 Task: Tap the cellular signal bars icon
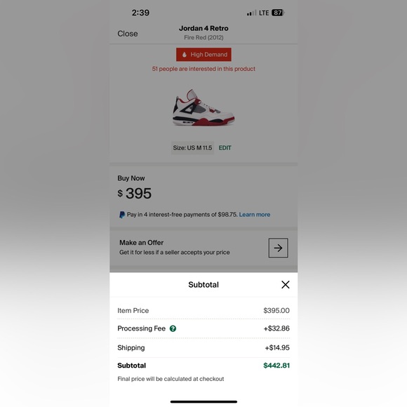point(251,13)
